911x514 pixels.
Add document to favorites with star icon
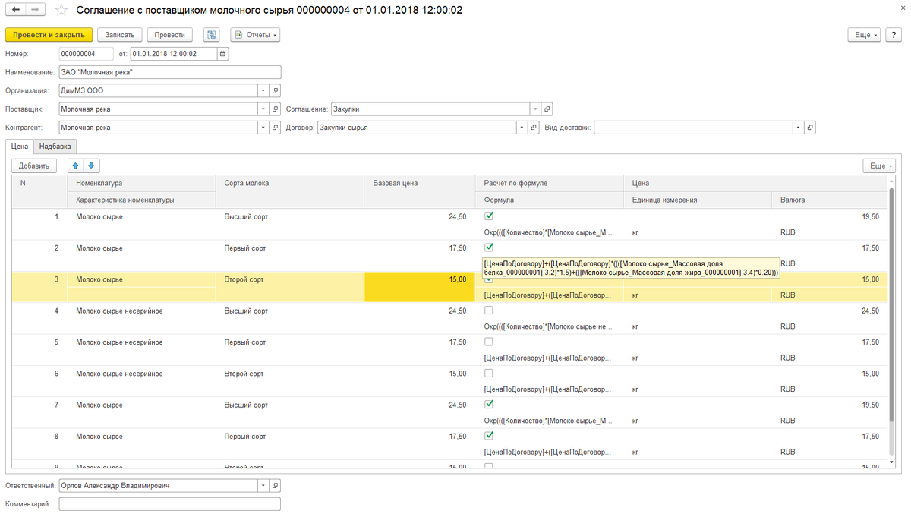coord(62,10)
